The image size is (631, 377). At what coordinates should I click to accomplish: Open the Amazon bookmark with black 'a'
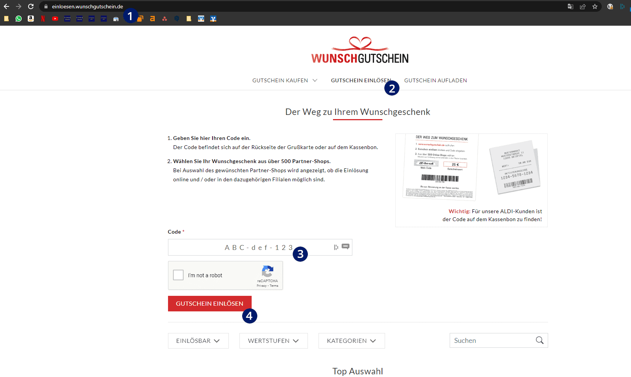[x=31, y=19]
